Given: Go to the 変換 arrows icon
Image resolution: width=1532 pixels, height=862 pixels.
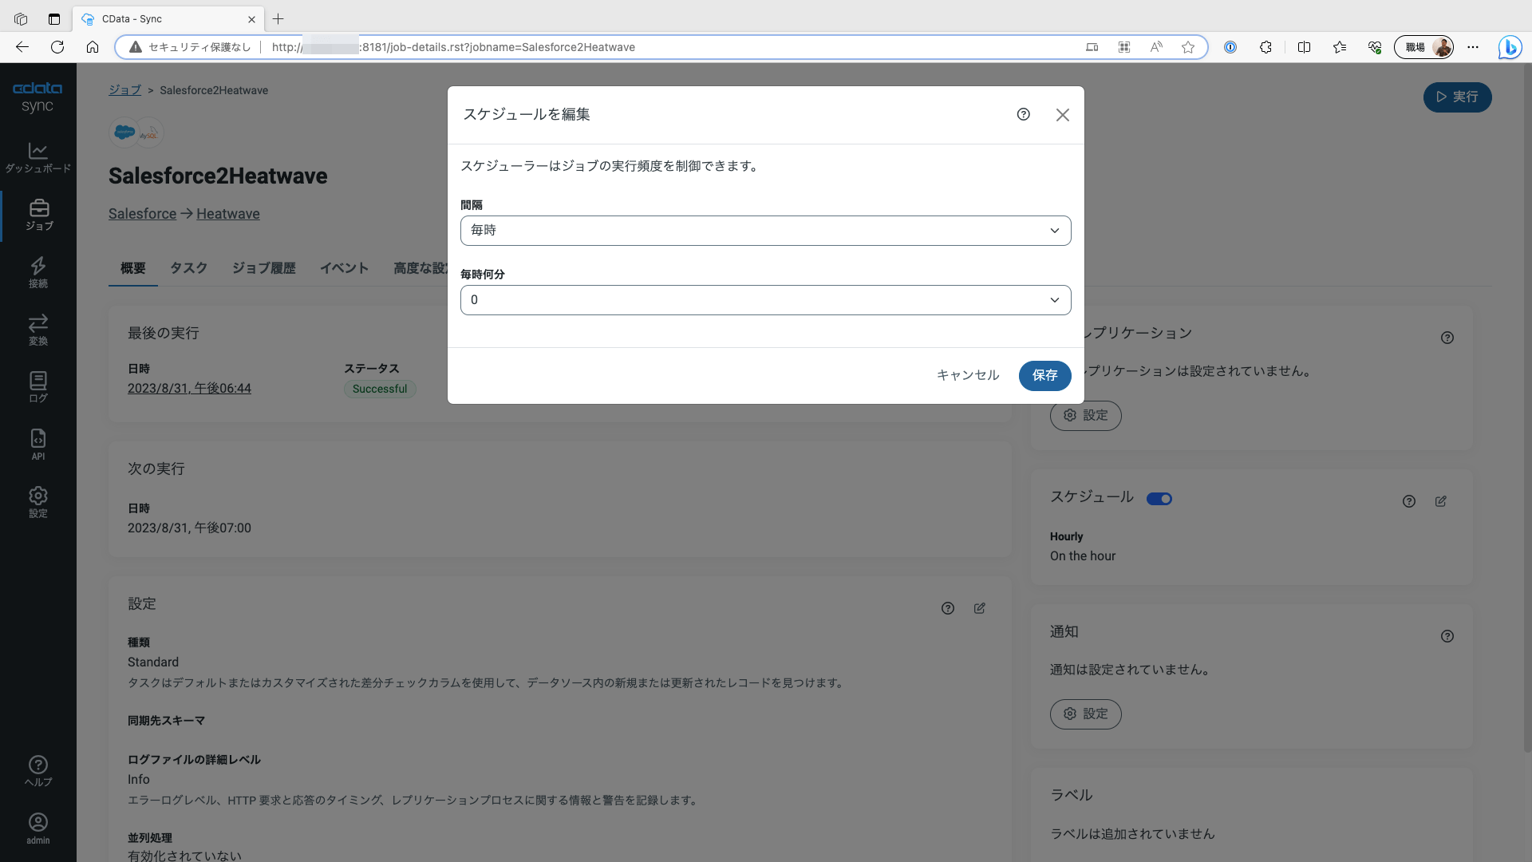Looking at the screenshot, I should coord(38,330).
